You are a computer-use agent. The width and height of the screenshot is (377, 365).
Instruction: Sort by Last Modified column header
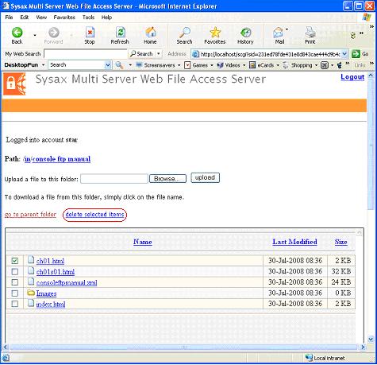[294, 242]
